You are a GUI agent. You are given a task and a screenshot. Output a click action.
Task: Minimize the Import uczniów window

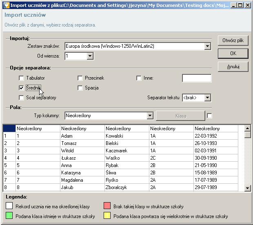click(233, 5)
